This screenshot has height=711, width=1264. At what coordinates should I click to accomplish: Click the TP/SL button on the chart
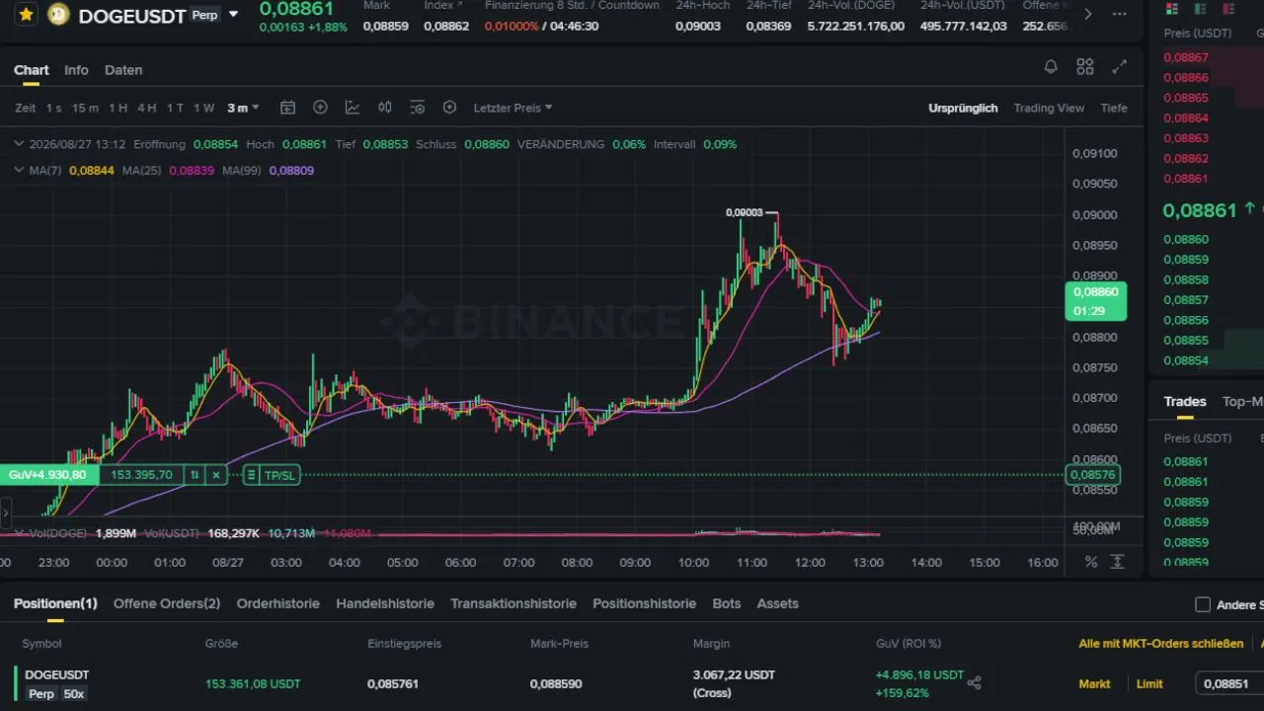tap(279, 476)
